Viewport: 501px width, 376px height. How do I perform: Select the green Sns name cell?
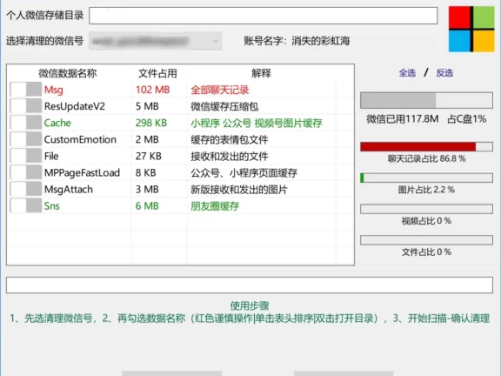[52, 206]
